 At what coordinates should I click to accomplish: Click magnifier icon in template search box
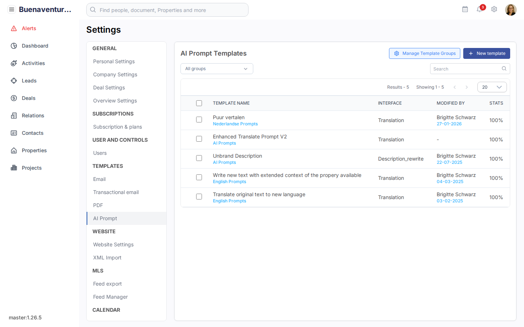coord(504,69)
